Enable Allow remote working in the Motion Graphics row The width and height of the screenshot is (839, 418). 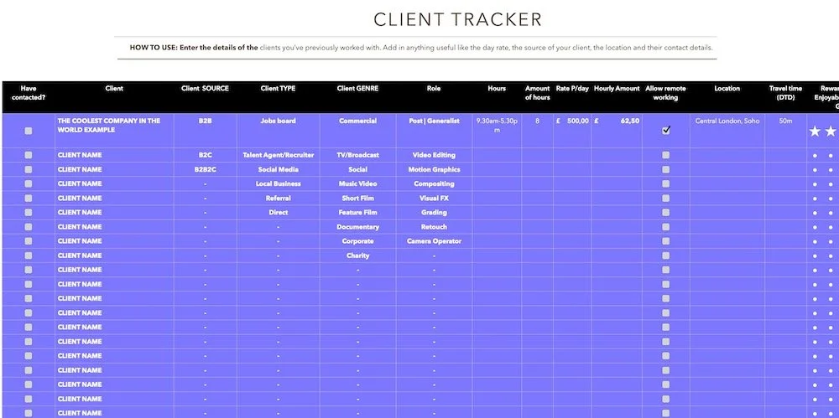click(665, 169)
